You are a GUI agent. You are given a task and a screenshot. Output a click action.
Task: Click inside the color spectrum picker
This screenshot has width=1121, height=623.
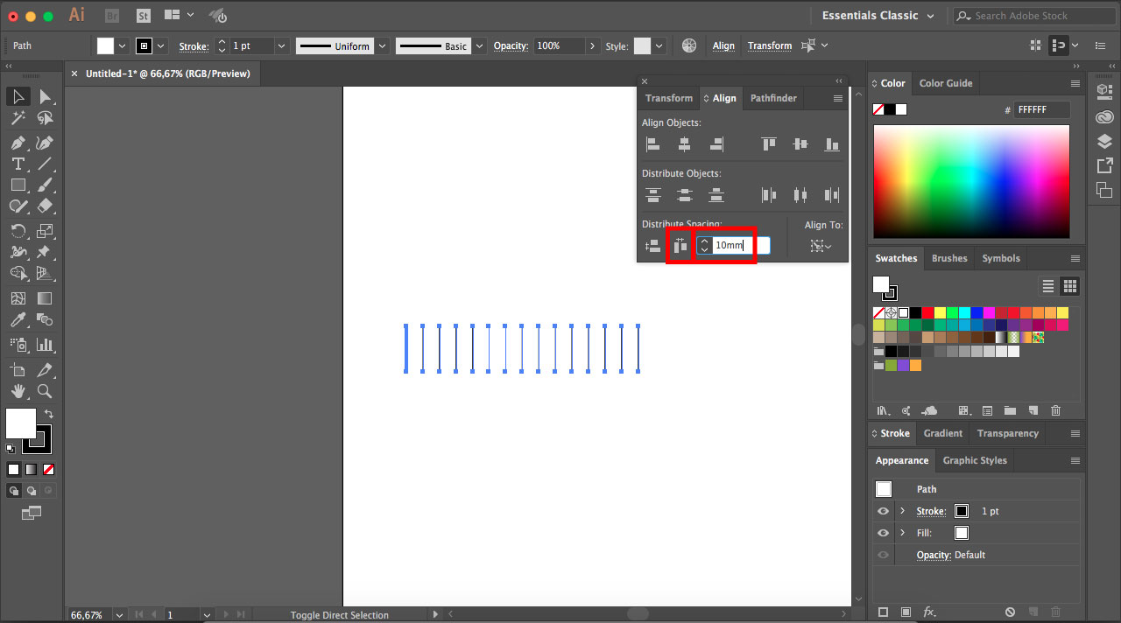(x=971, y=181)
